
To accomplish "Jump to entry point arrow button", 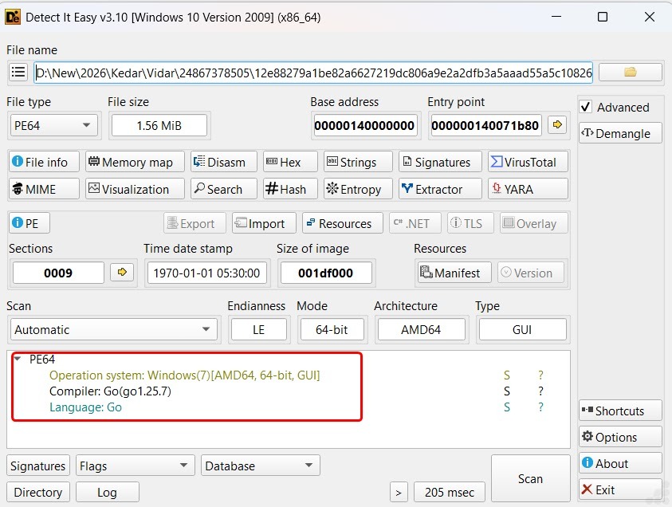I will 557,125.
